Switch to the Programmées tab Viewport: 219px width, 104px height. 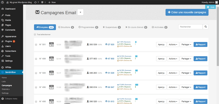click(x=88, y=27)
